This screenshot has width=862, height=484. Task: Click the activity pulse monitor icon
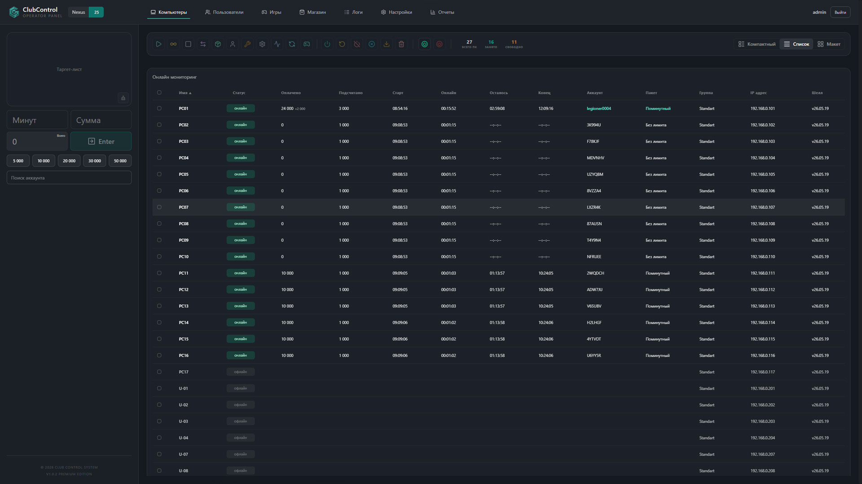click(277, 44)
